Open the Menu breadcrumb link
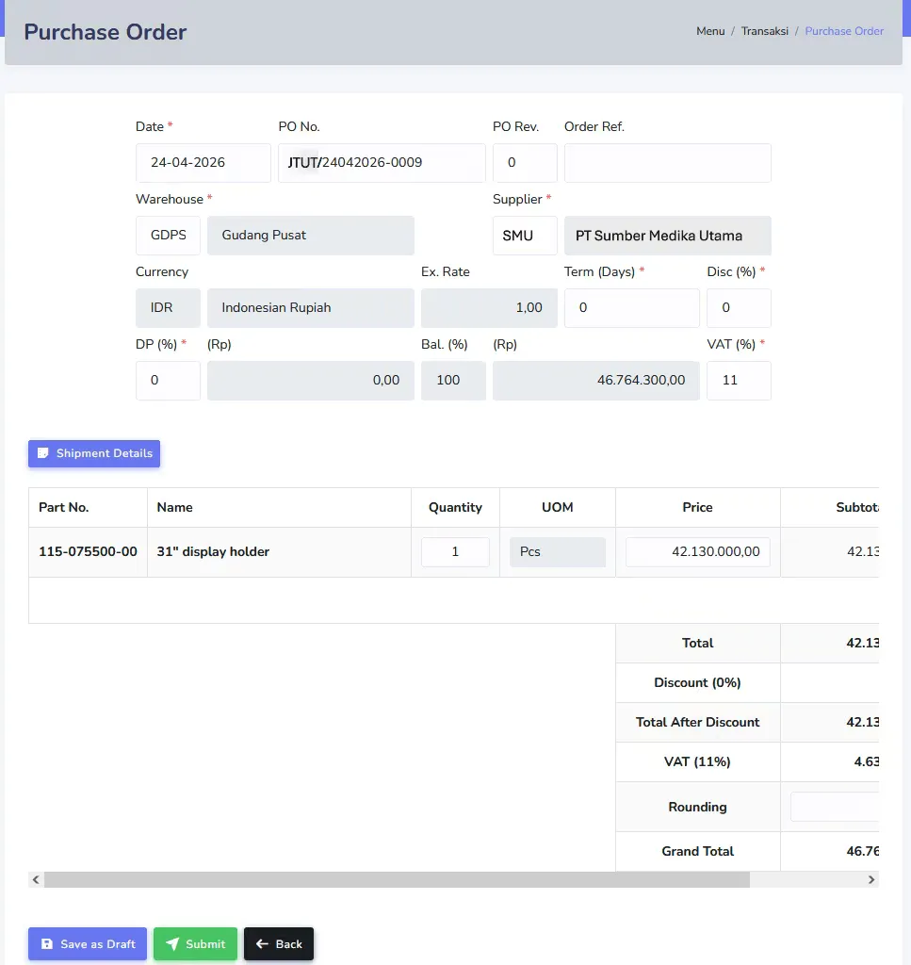This screenshot has width=911, height=965. (x=710, y=31)
